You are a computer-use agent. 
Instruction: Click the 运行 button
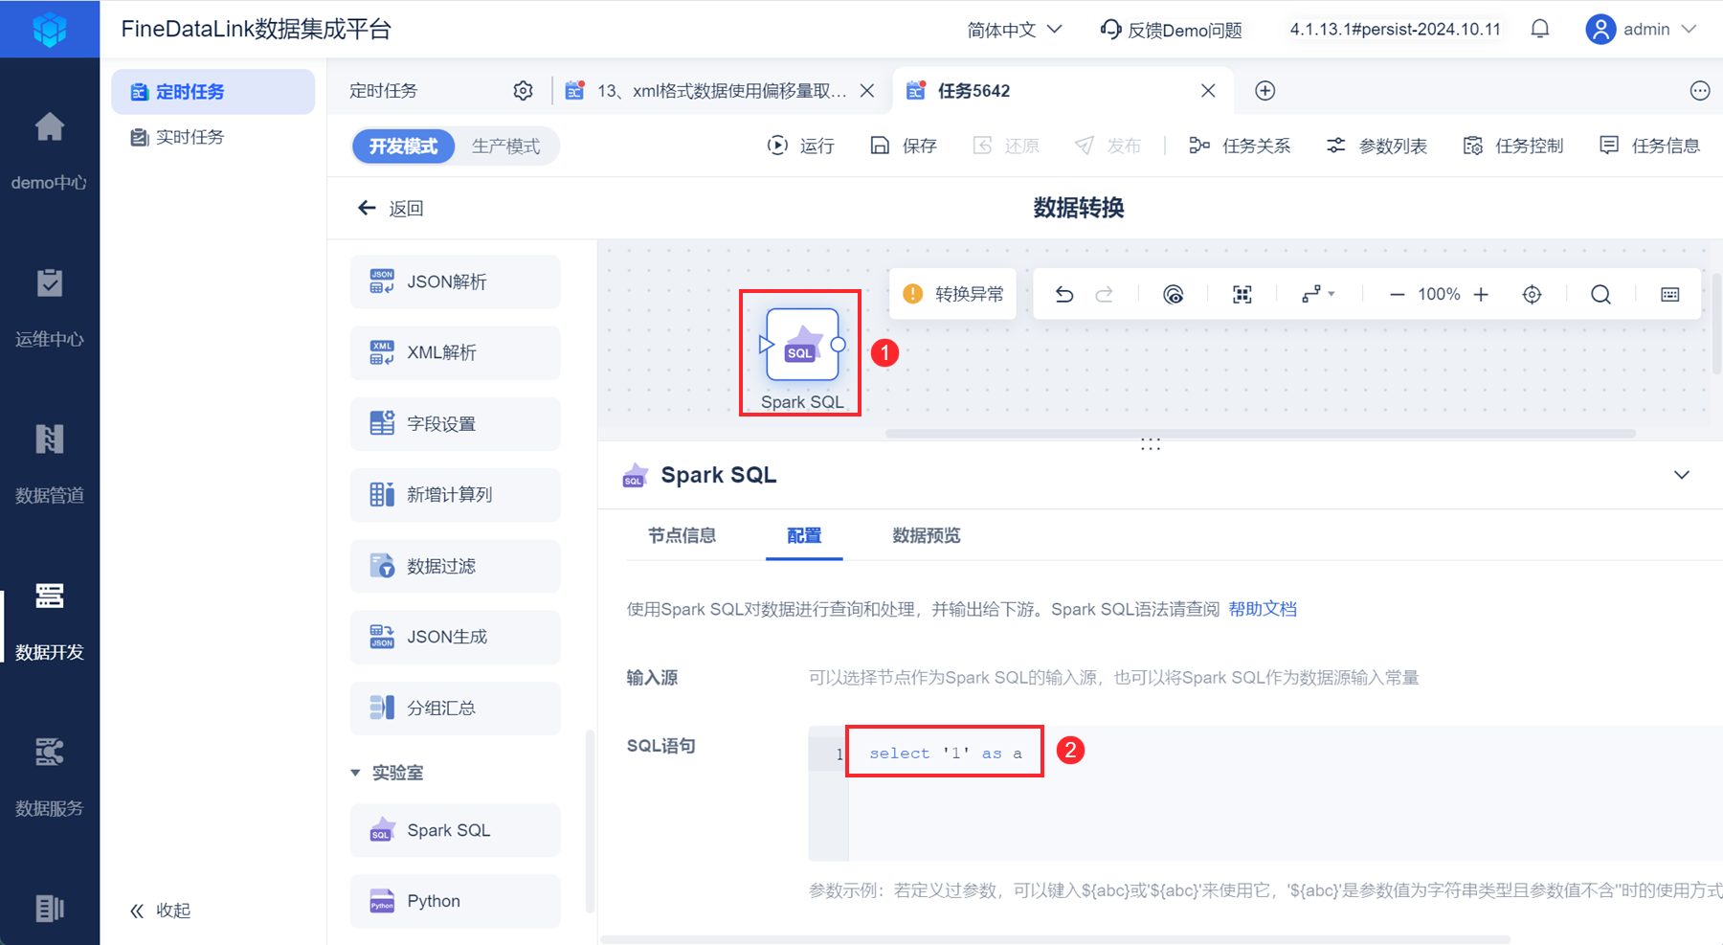801,146
